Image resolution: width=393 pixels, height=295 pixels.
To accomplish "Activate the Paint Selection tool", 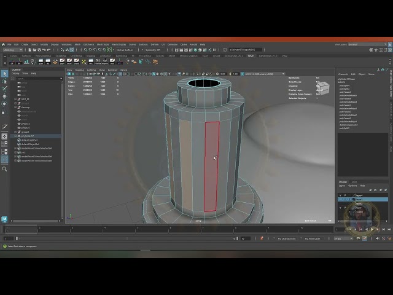I will (x=4, y=88).
